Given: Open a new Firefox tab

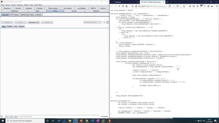Looking at the screenshot, I should tap(167, 2).
